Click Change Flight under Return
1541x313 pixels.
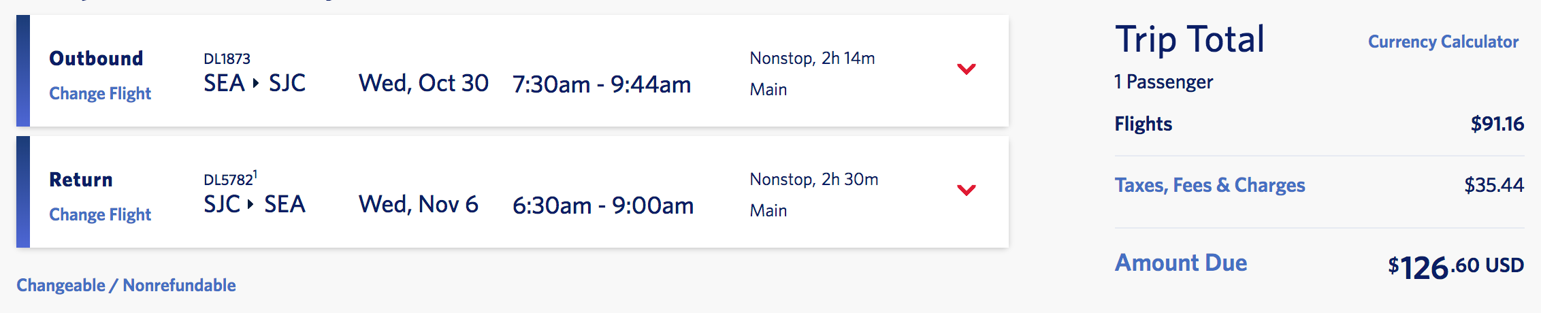tap(100, 214)
